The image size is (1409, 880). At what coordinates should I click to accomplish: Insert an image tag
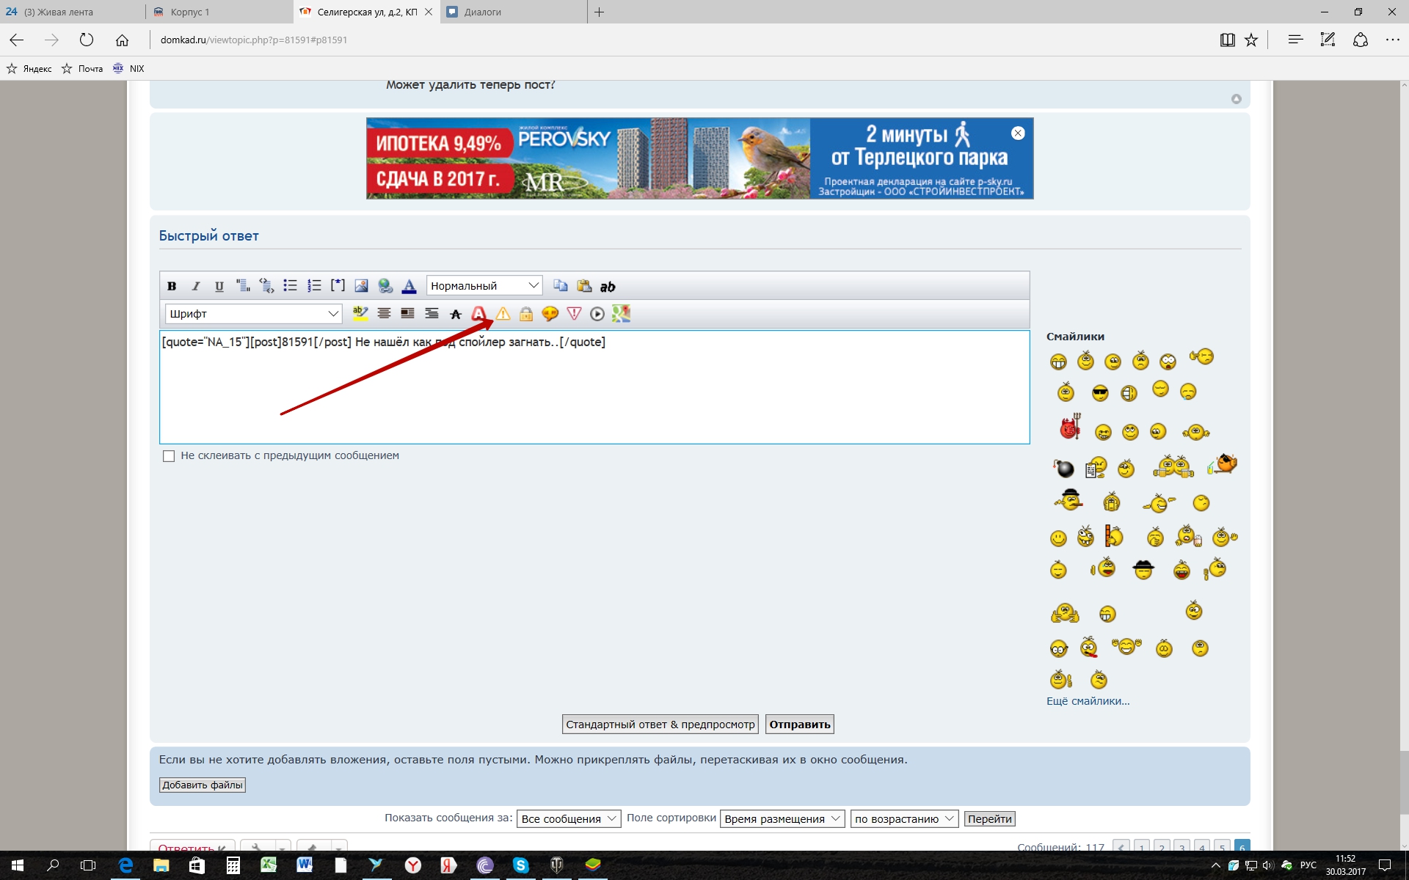(361, 286)
